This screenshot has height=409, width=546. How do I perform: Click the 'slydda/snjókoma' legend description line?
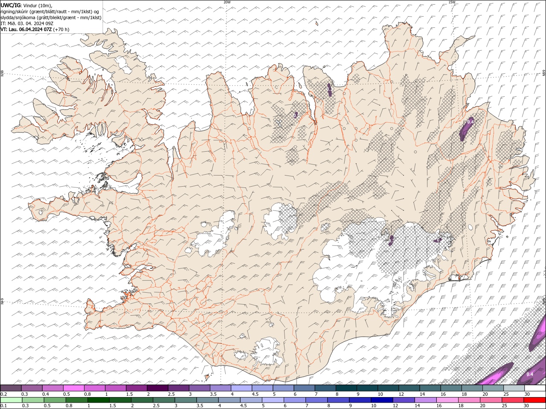(x=51, y=17)
